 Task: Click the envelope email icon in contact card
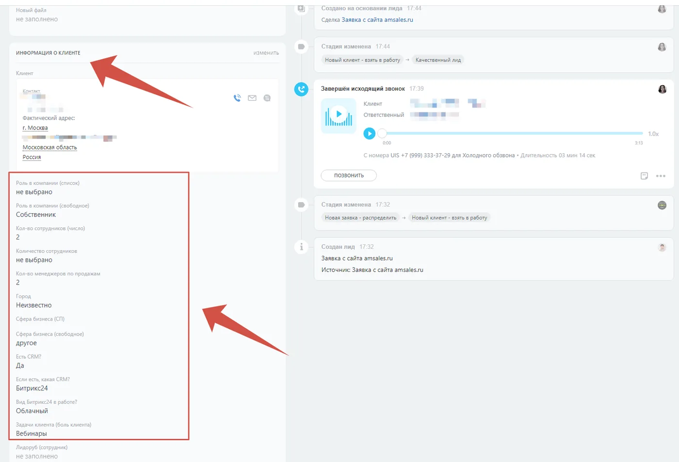coord(252,98)
